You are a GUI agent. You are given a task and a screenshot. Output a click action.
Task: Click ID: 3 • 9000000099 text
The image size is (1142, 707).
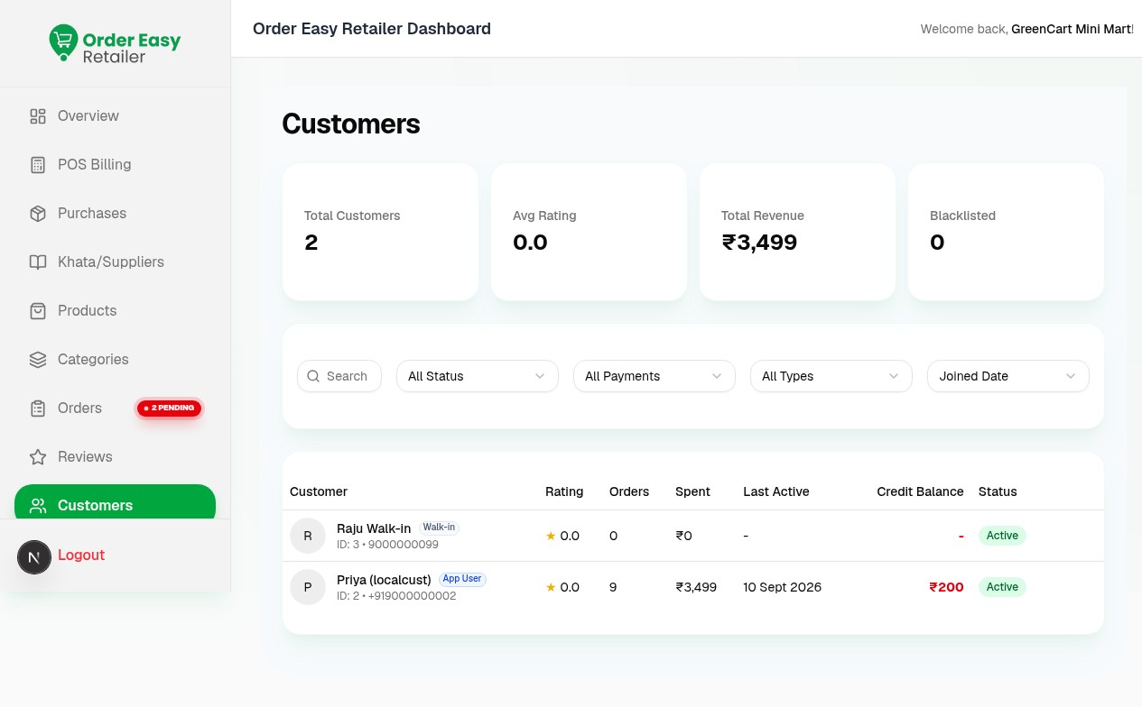(387, 545)
